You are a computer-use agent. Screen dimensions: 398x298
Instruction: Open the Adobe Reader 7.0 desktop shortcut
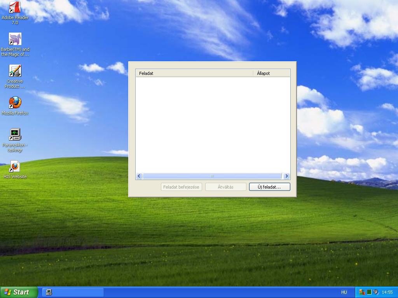point(15,13)
